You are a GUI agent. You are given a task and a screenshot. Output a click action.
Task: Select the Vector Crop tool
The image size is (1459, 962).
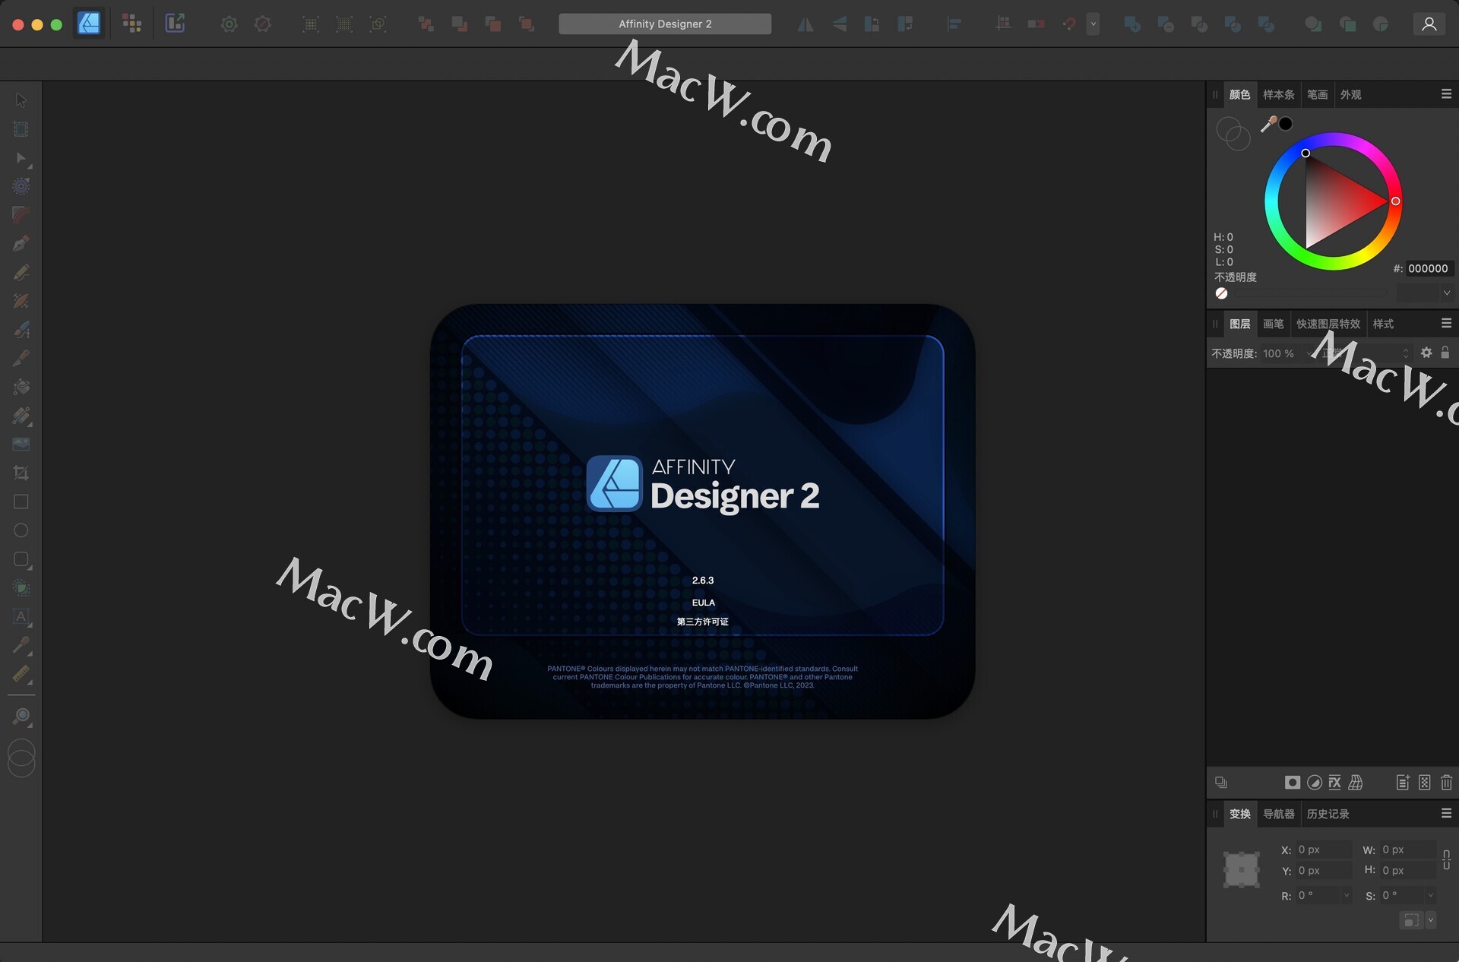pyautogui.click(x=21, y=473)
